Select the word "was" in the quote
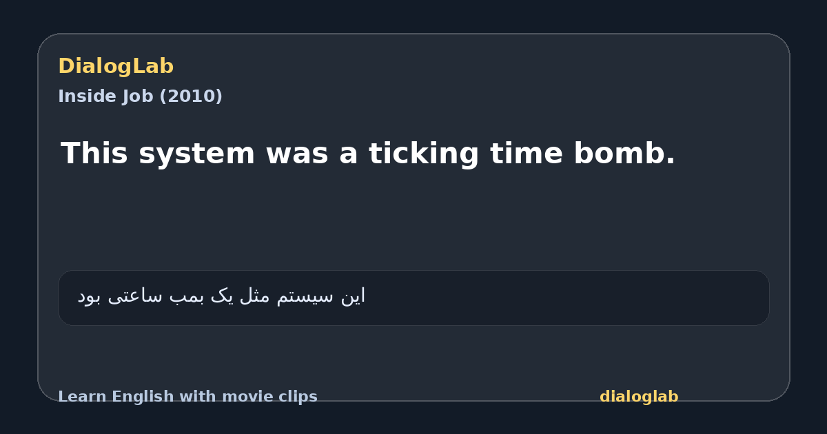 296,156
